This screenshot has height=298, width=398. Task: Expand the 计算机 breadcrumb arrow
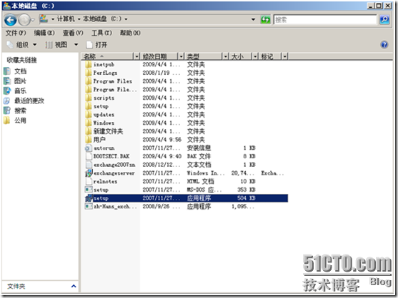[x=79, y=19]
